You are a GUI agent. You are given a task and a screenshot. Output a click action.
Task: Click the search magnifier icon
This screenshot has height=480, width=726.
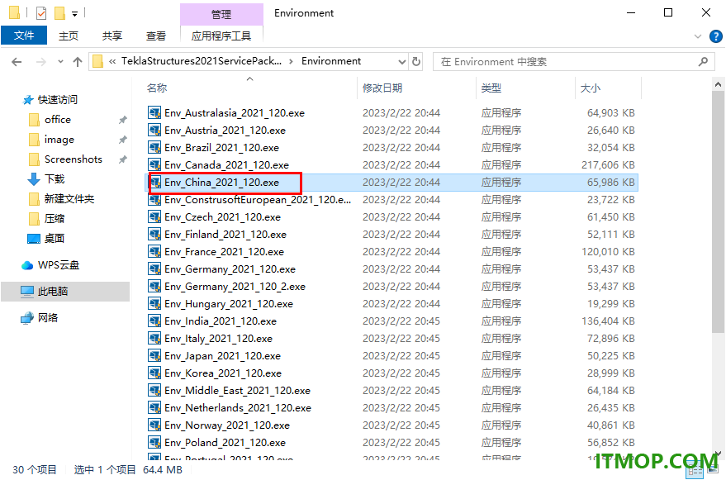click(703, 61)
